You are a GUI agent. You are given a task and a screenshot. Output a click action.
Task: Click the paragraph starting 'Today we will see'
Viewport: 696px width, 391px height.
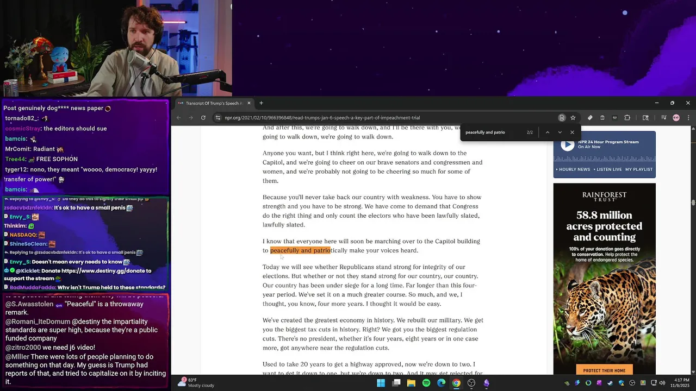(370, 286)
